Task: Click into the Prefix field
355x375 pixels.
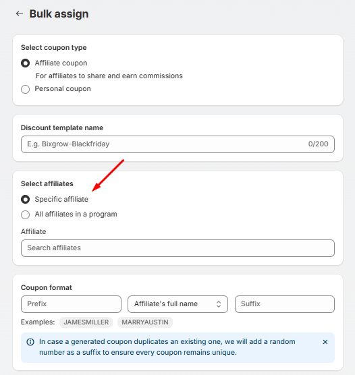Action: 71,304
